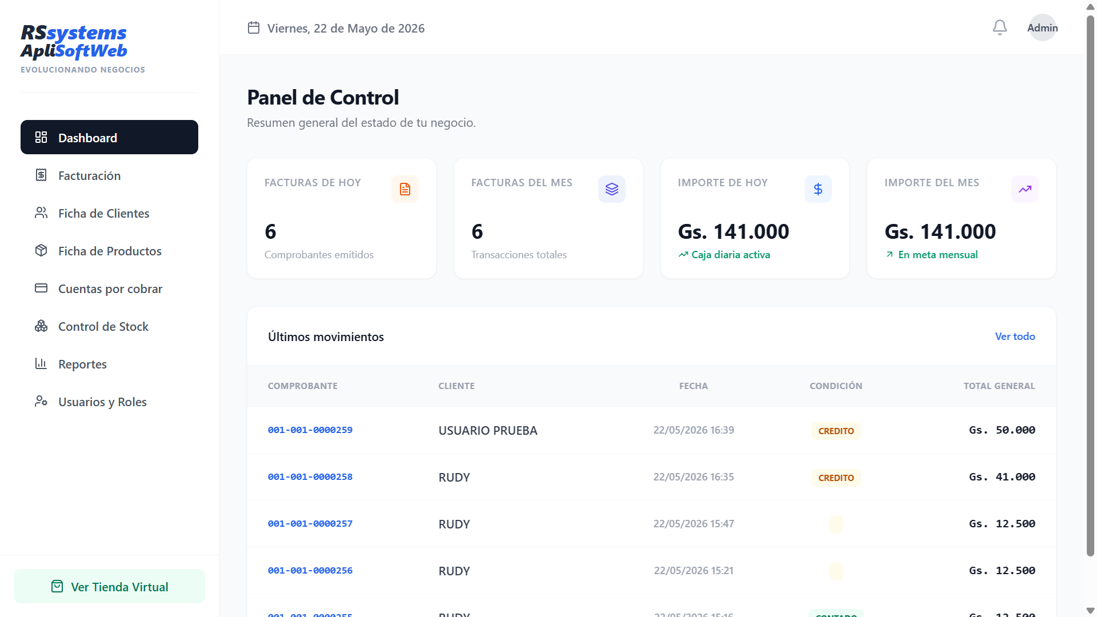Click the CLIENTE column header
Image resolution: width=1097 pixels, height=617 pixels.
pos(457,386)
